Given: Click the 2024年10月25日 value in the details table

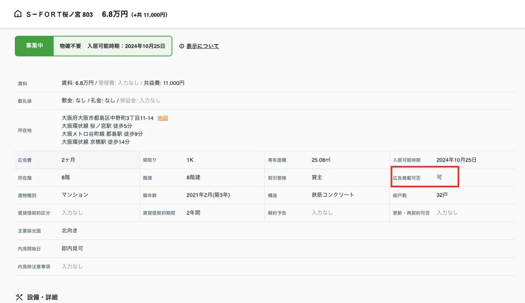Looking at the screenshot, I should tap(456, 160).
